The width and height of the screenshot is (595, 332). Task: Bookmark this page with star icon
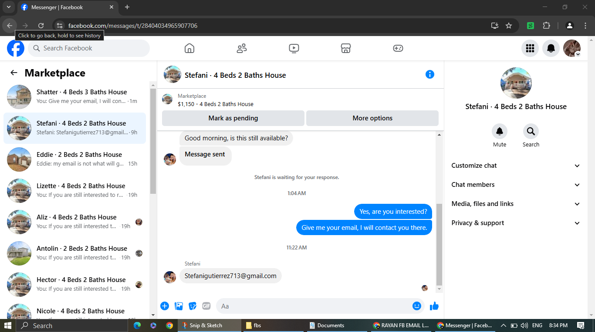point(509,26)
